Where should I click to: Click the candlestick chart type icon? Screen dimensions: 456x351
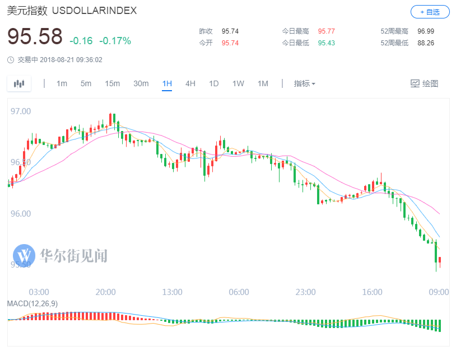(x=19, y=83)
